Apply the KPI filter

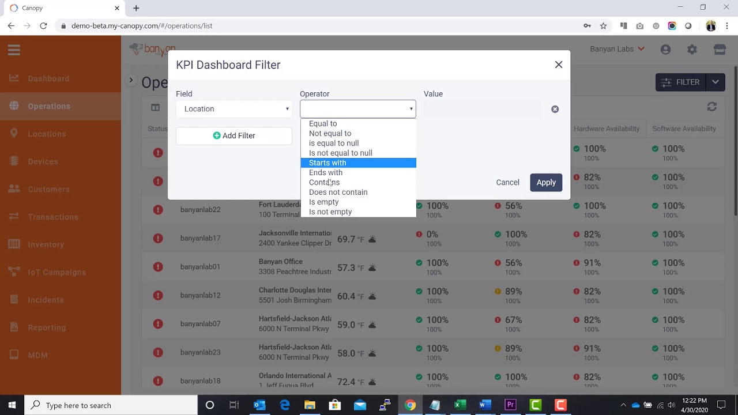click(x=546, y=182)
